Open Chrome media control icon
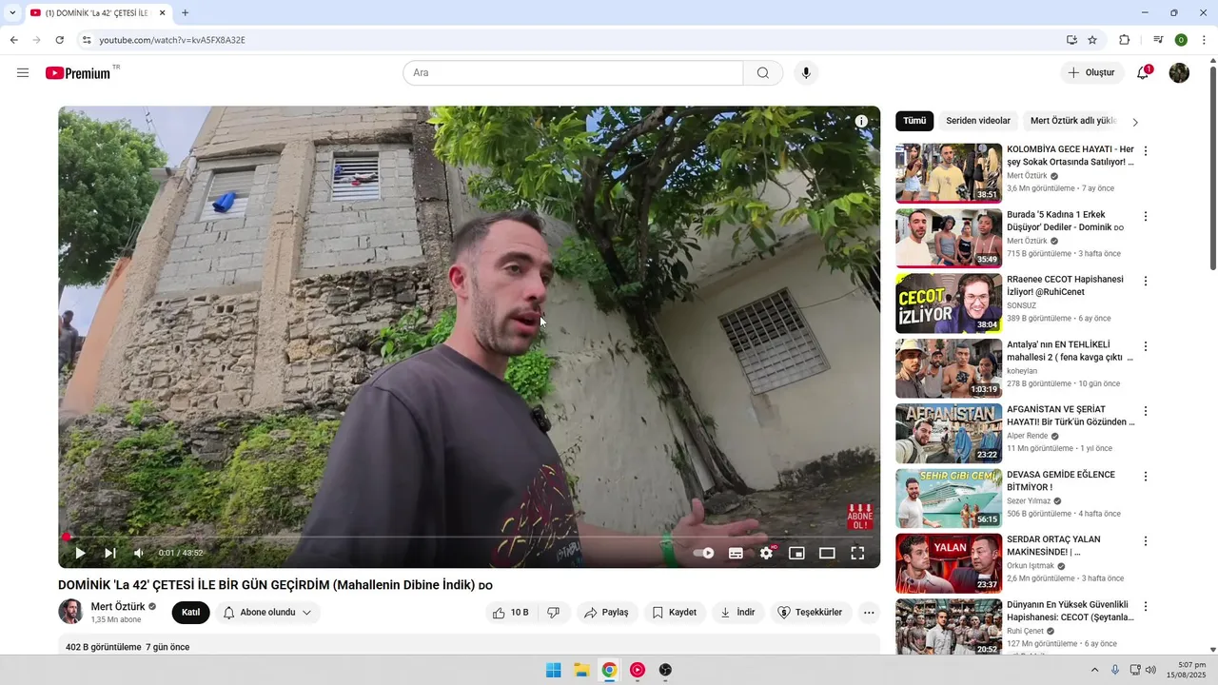1218x685 pixels. click(x=1158, y=40)
